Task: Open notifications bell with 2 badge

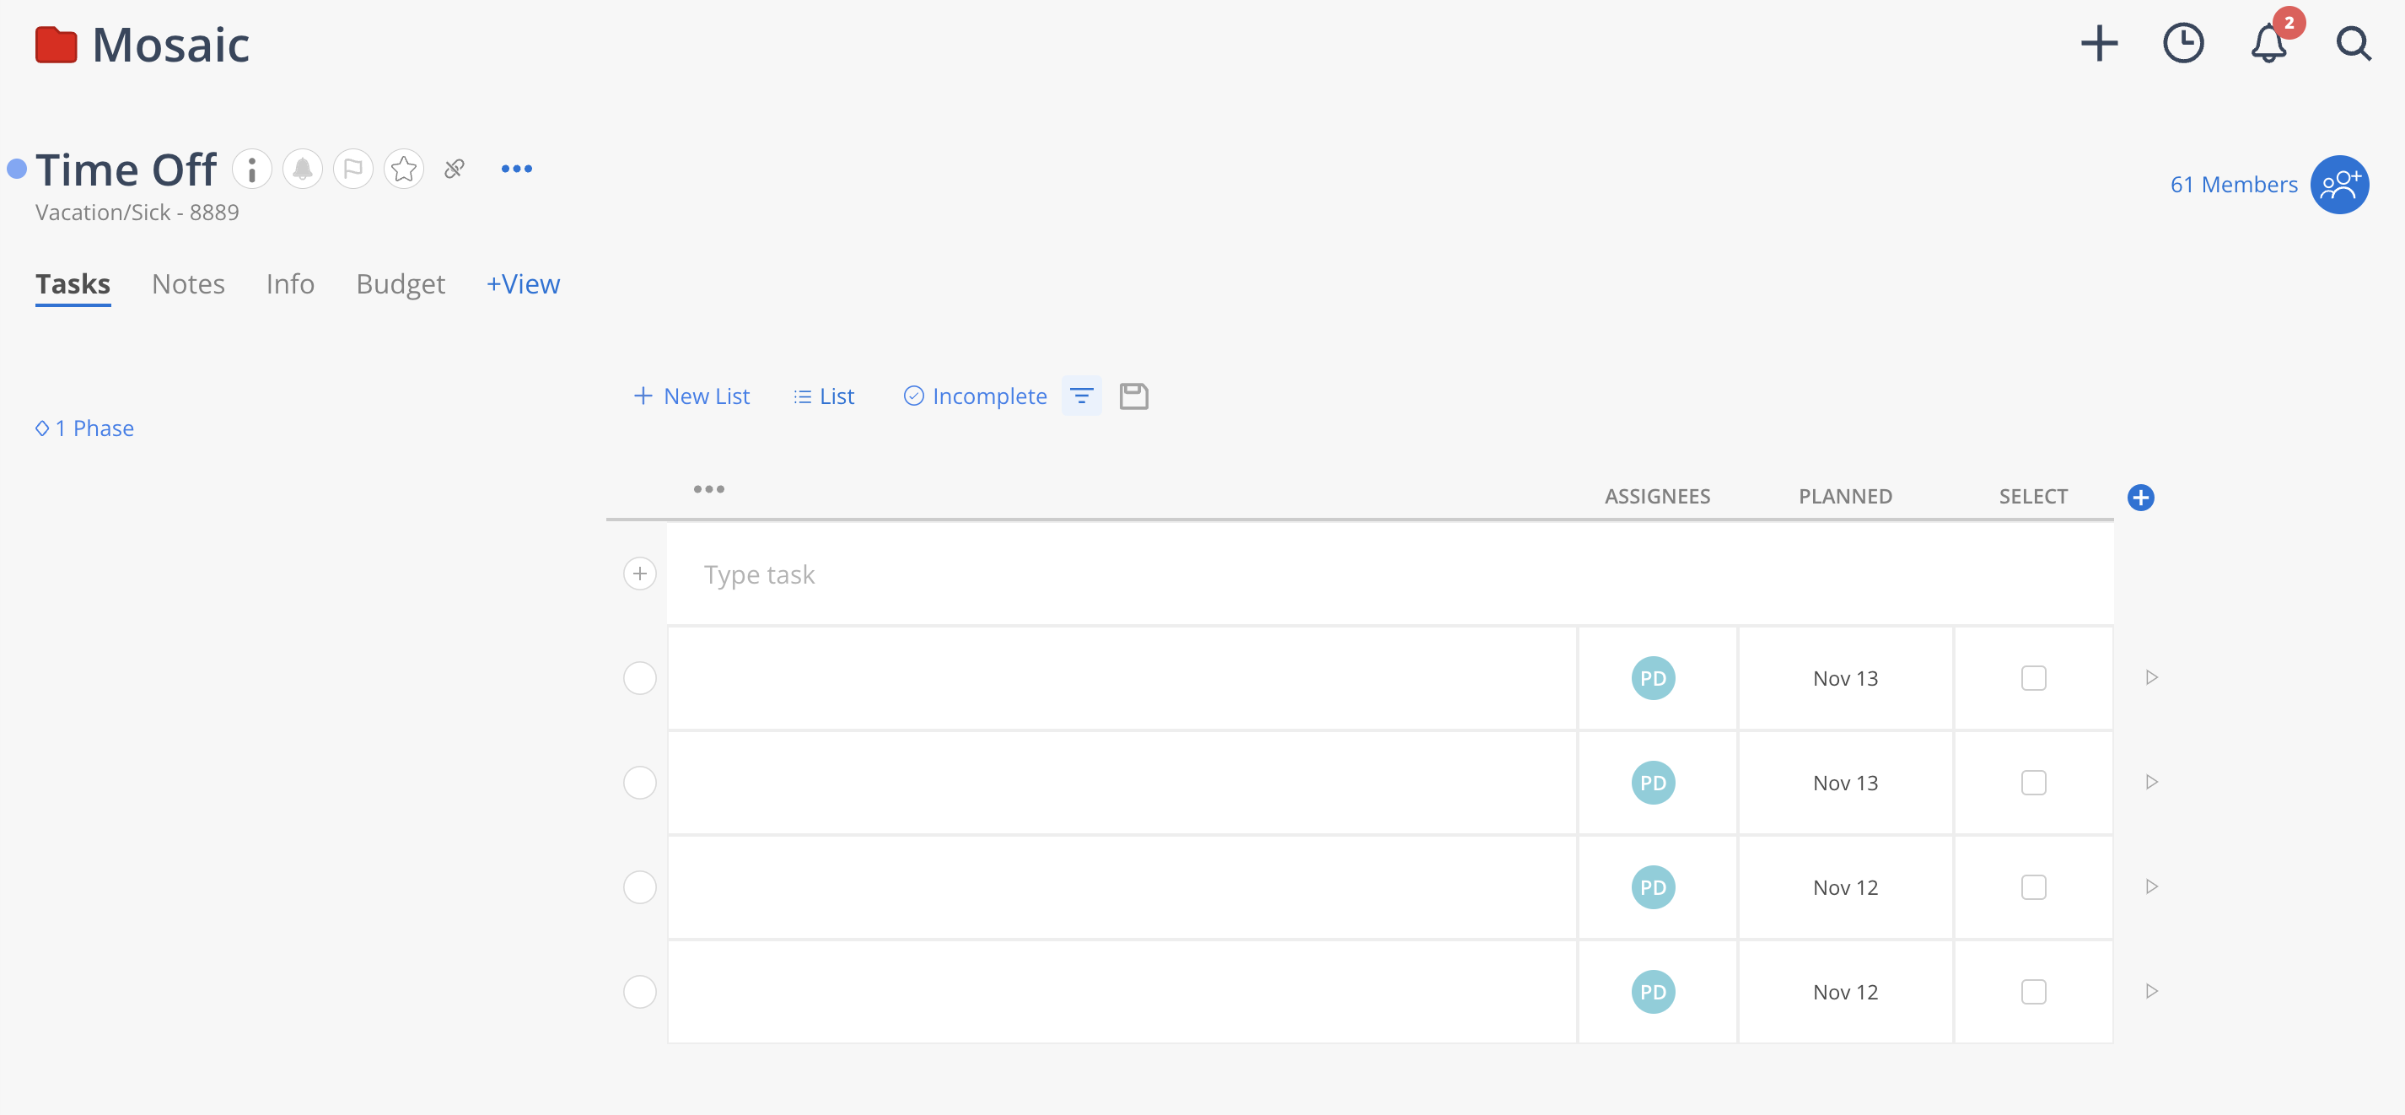Action: [x=2268, y=43]
